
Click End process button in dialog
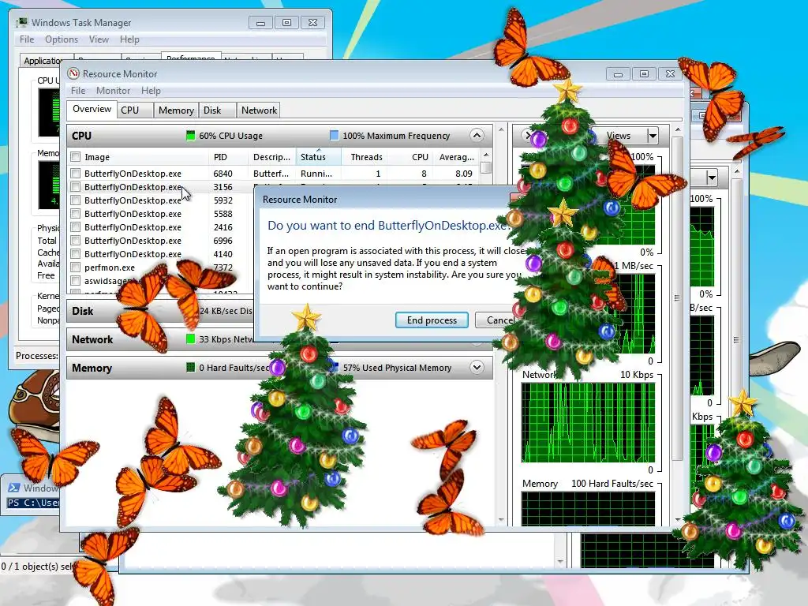(432, 320)
